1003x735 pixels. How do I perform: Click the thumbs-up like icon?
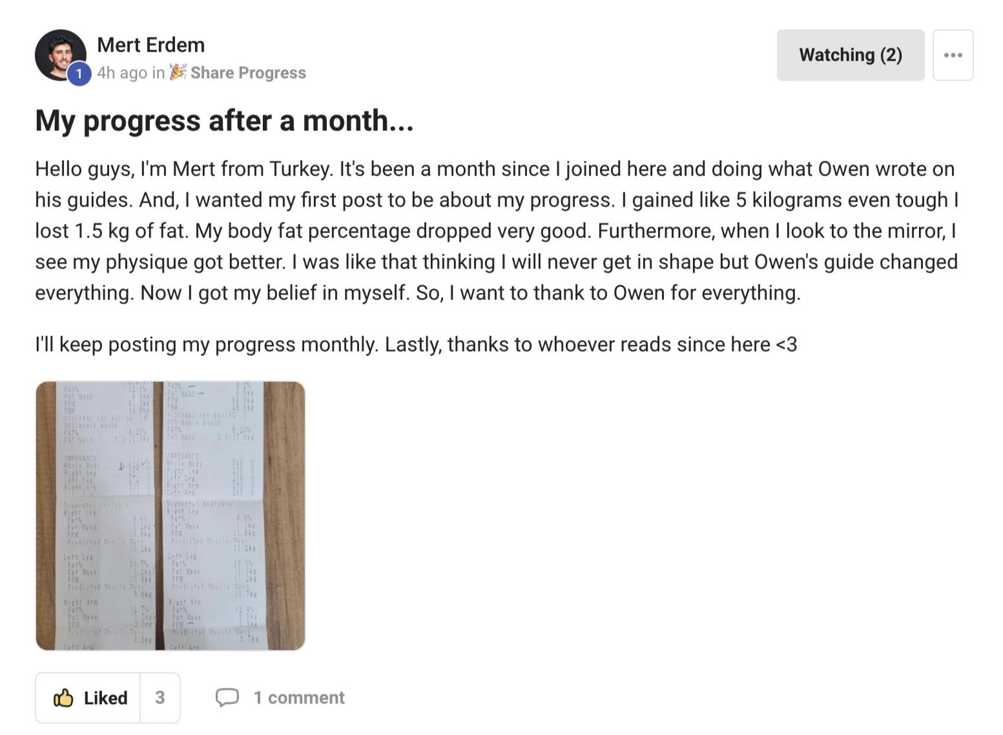[63, 698]
